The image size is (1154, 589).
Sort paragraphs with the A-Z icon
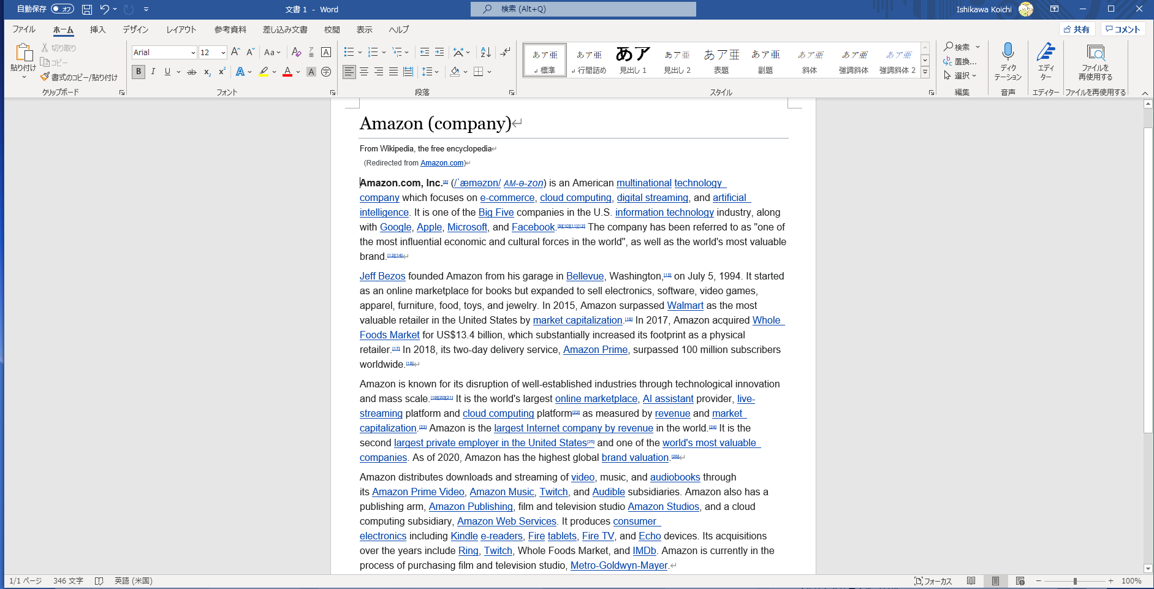click(x=485, y=52)
